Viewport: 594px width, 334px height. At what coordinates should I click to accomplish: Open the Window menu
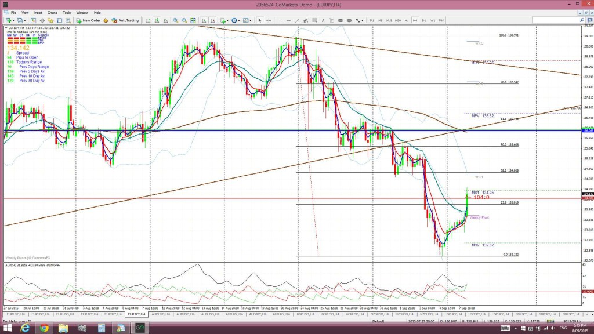(82, 13)
